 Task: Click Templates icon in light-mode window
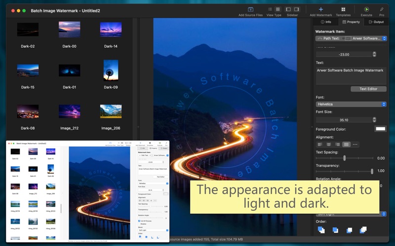(x=150, y=143)
